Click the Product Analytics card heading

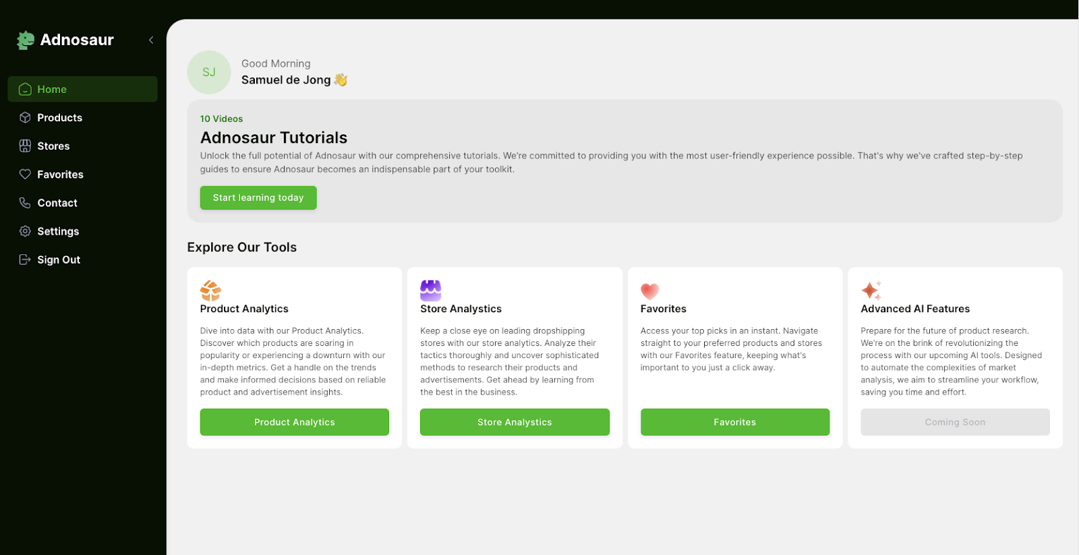click(x=244, y=309)
